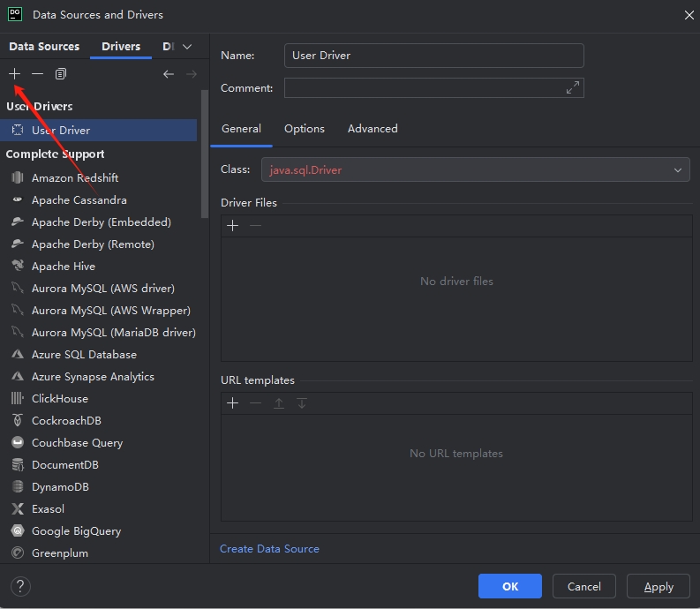Click the remove driver minus icon
700x609 pixels.
[x=37, y=74]
